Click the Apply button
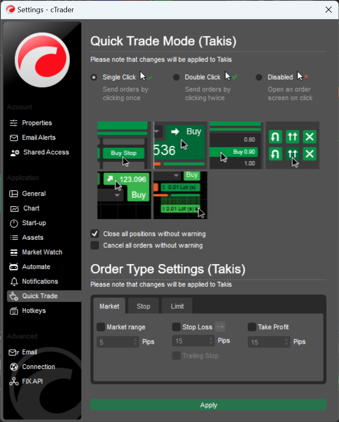Image resolution: width=339 pixels, height=422 pixels. click(209, 405)
